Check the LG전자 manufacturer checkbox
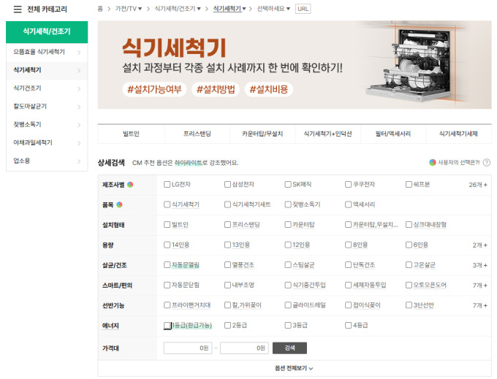Screen dimensions: 497x379 point(167,184)
